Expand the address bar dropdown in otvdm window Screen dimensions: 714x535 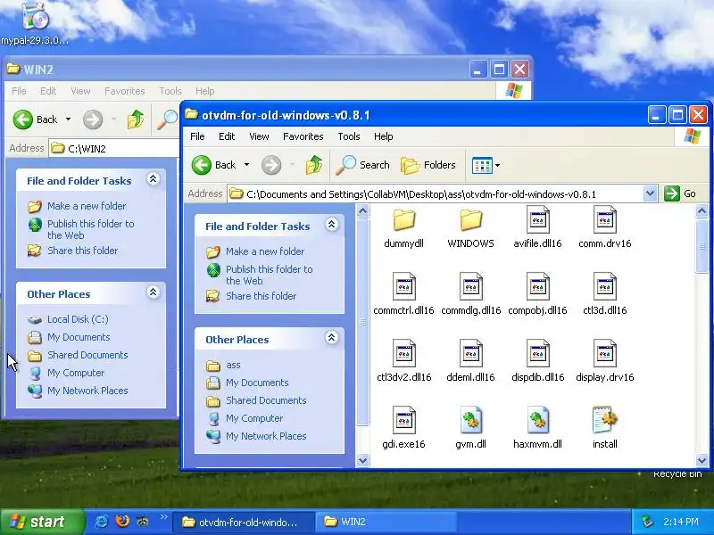651,193
